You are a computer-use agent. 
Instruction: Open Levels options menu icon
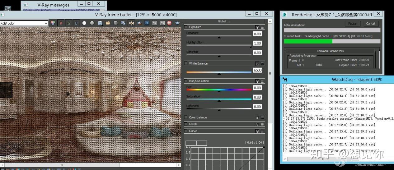tap(262, 124)
